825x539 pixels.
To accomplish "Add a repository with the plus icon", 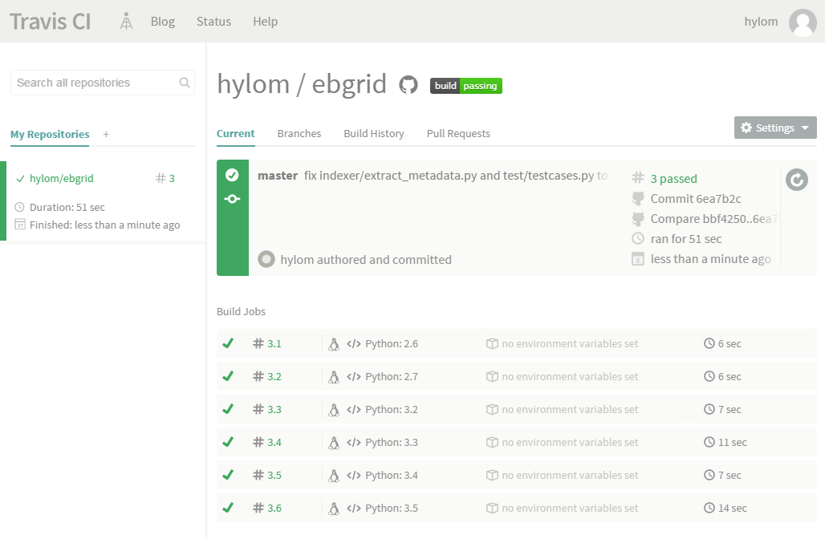I will (106, 135).
